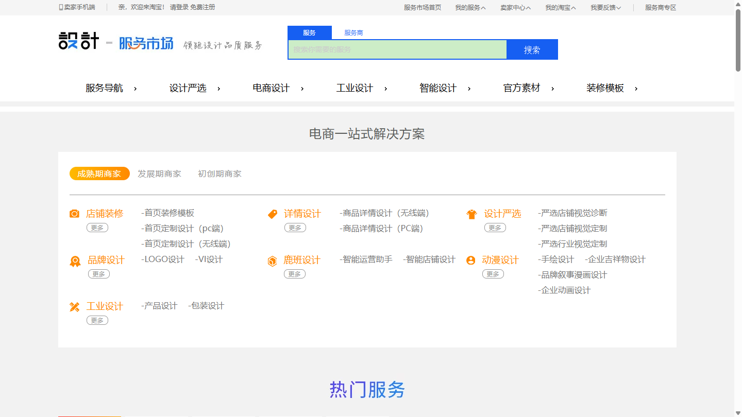The image size is (742, 417).
Task: Select the 成熟期商家 tab
Action: 99,173
